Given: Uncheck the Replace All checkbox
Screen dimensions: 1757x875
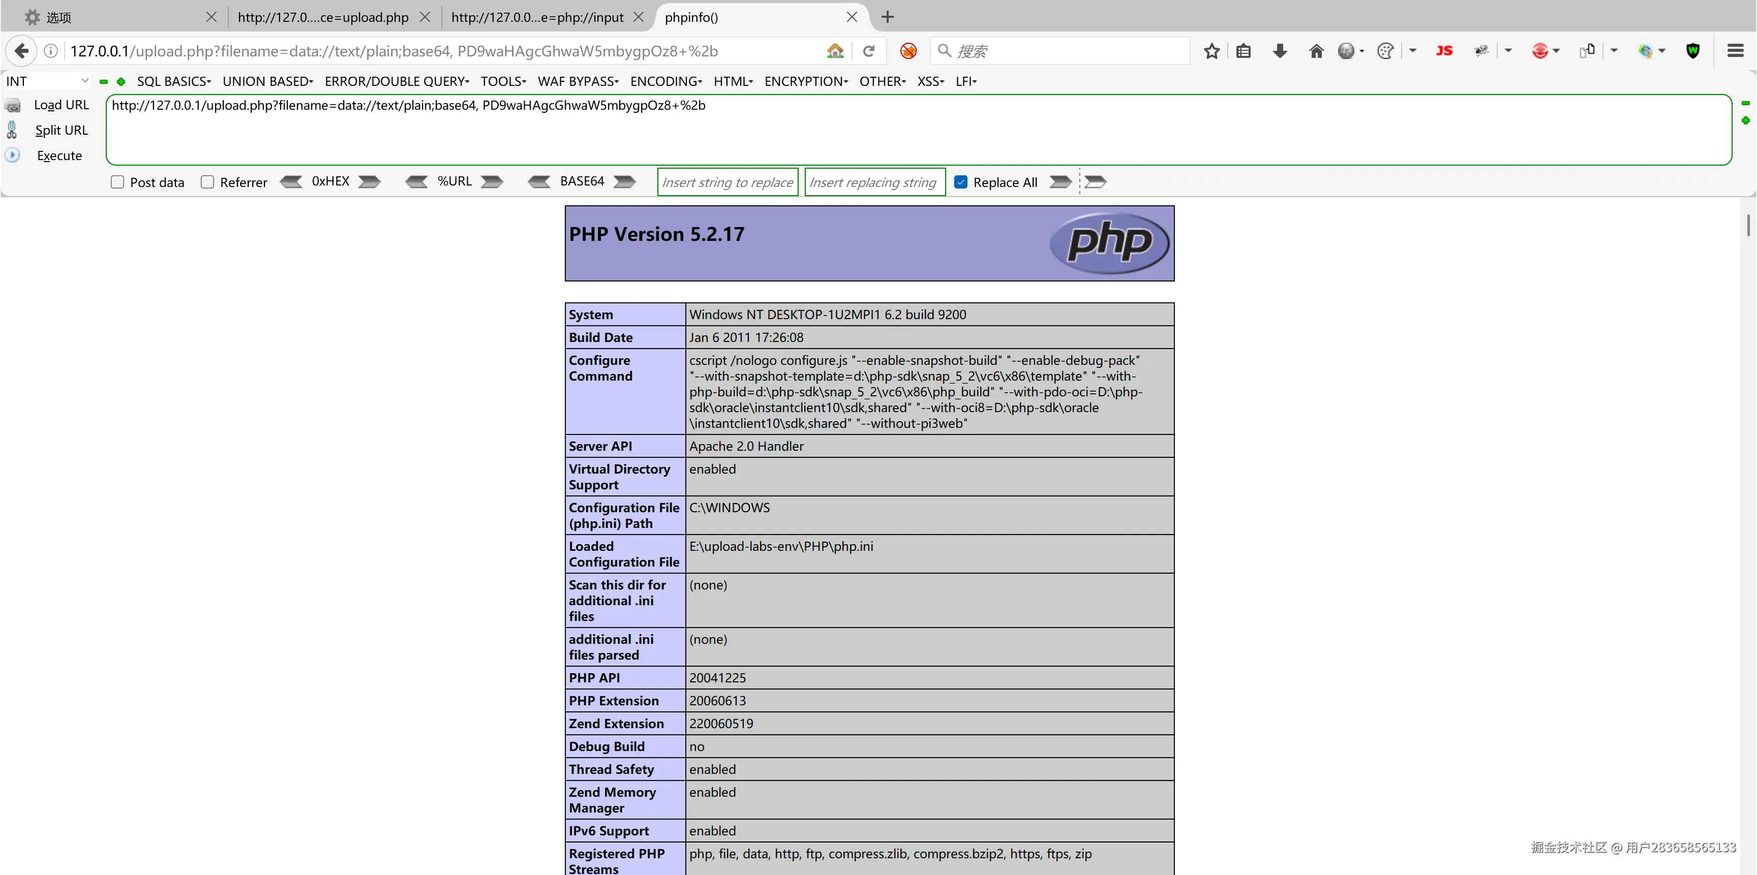Looking at the screenshot, I should click(960, 182).
